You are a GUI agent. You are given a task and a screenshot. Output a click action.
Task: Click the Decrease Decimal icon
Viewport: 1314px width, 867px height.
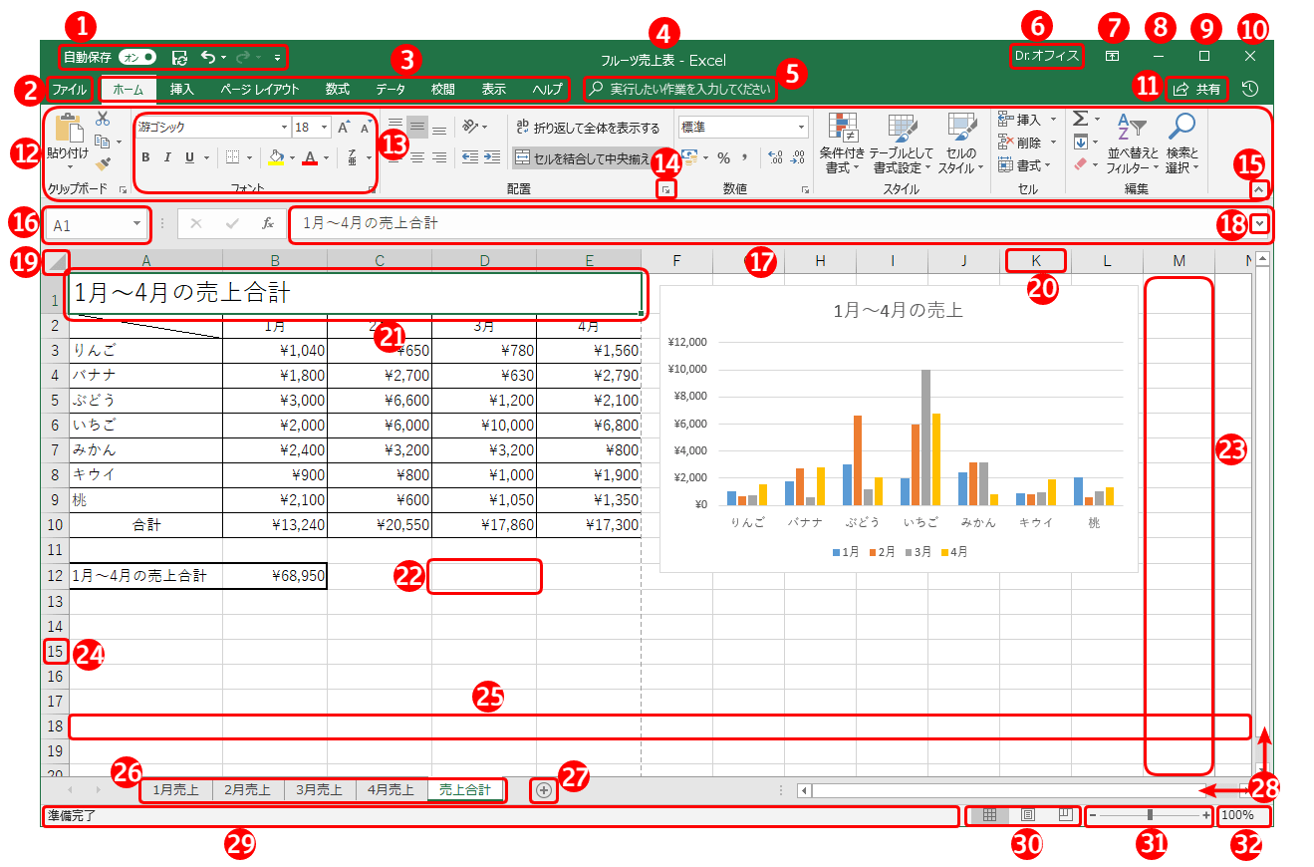(799, 157)
